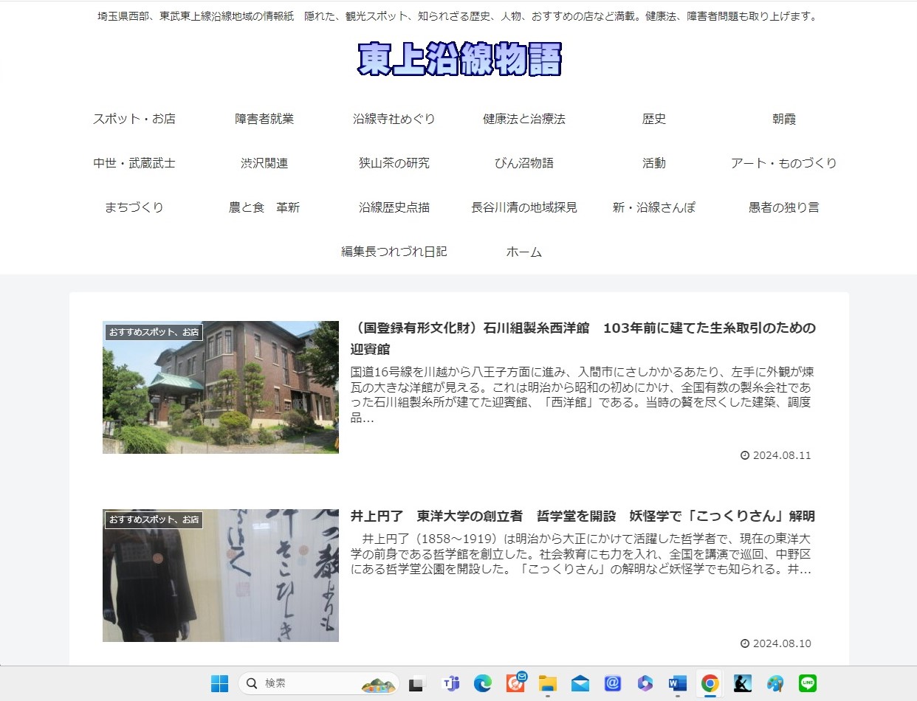Open the 井上円了 calligraphy thumbnail
The image size is (917, 701).
221,576
